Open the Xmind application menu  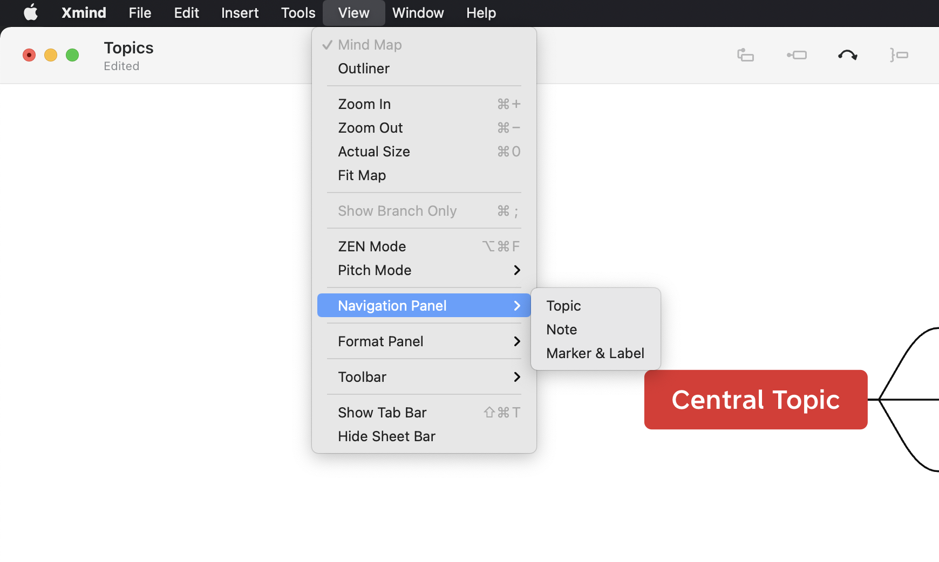(84, 13)
